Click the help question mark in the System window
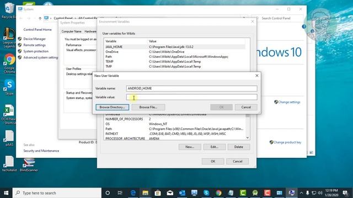The image size is (353, 198). tap(304, 27)
